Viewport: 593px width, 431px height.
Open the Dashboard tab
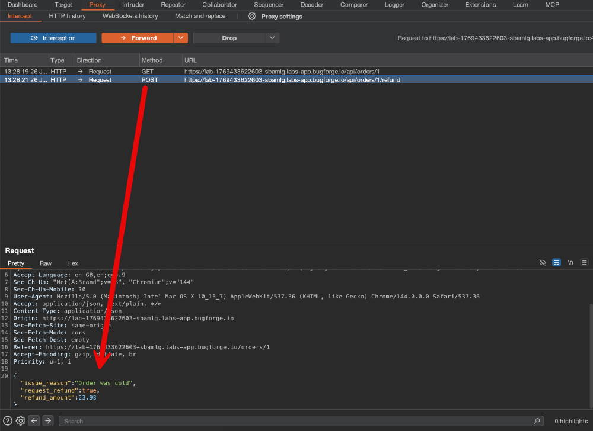point(23,5)
